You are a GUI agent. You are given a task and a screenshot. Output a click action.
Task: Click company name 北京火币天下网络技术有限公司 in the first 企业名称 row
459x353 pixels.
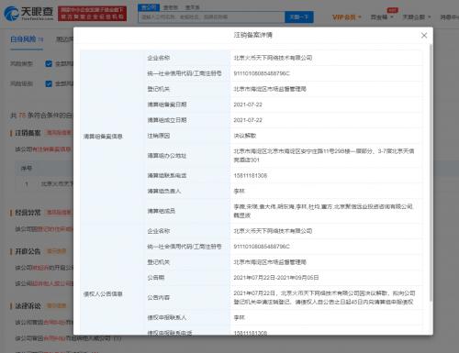pos(273,58)
